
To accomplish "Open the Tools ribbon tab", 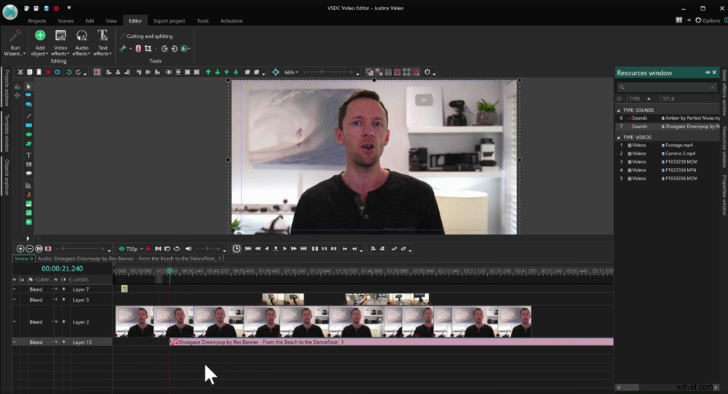I will tap(202, 21).
